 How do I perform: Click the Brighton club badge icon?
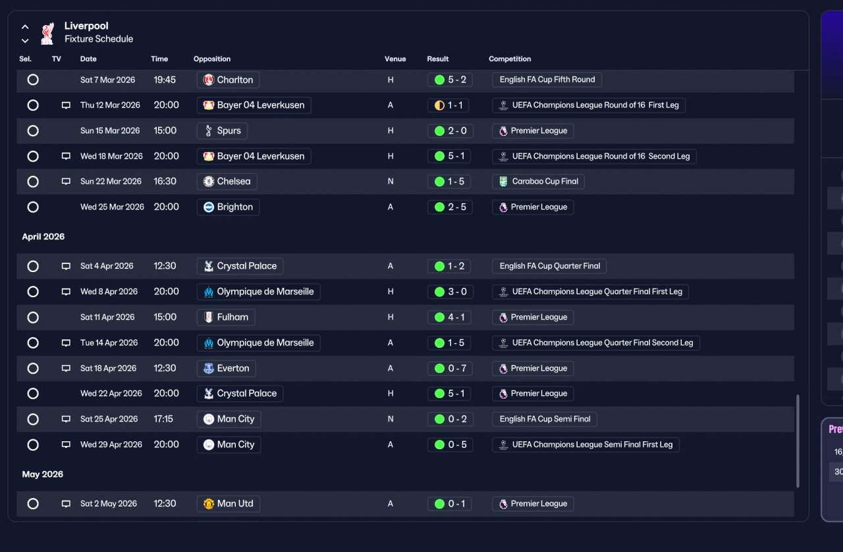pos(209,207)
